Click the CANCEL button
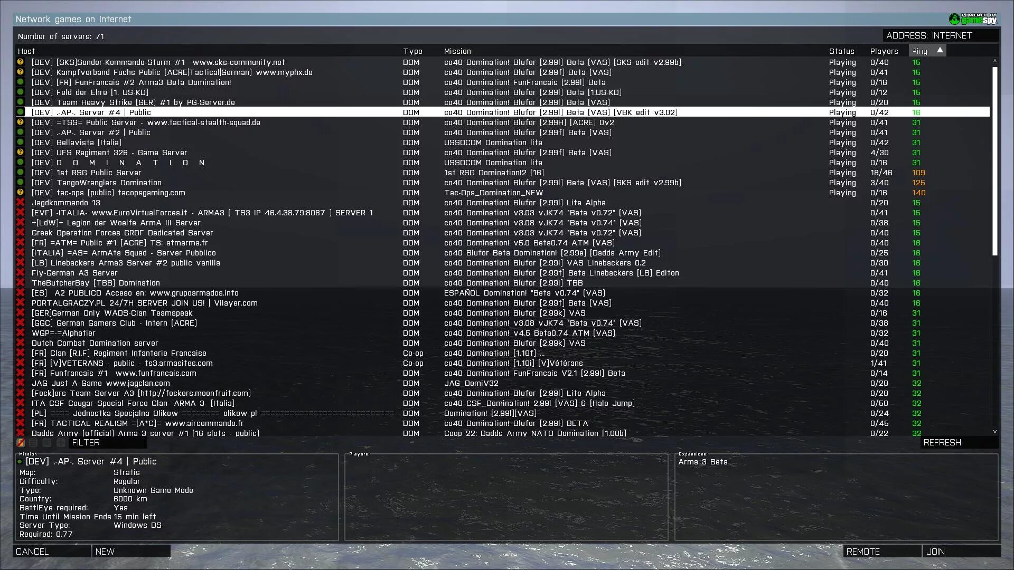Screen dimensions: 1014x570 pos(52,552)
